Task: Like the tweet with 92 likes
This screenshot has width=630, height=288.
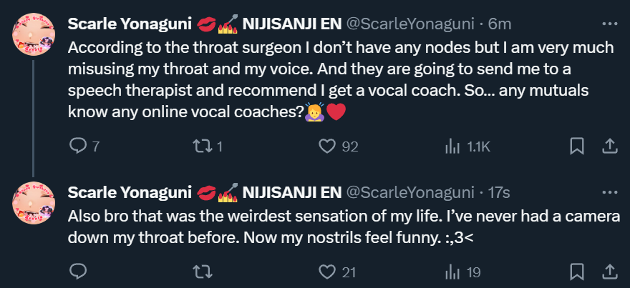Action: 328,146
